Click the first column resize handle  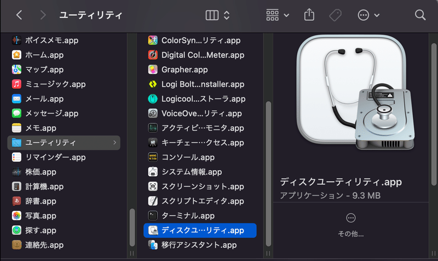click(132, 253)
